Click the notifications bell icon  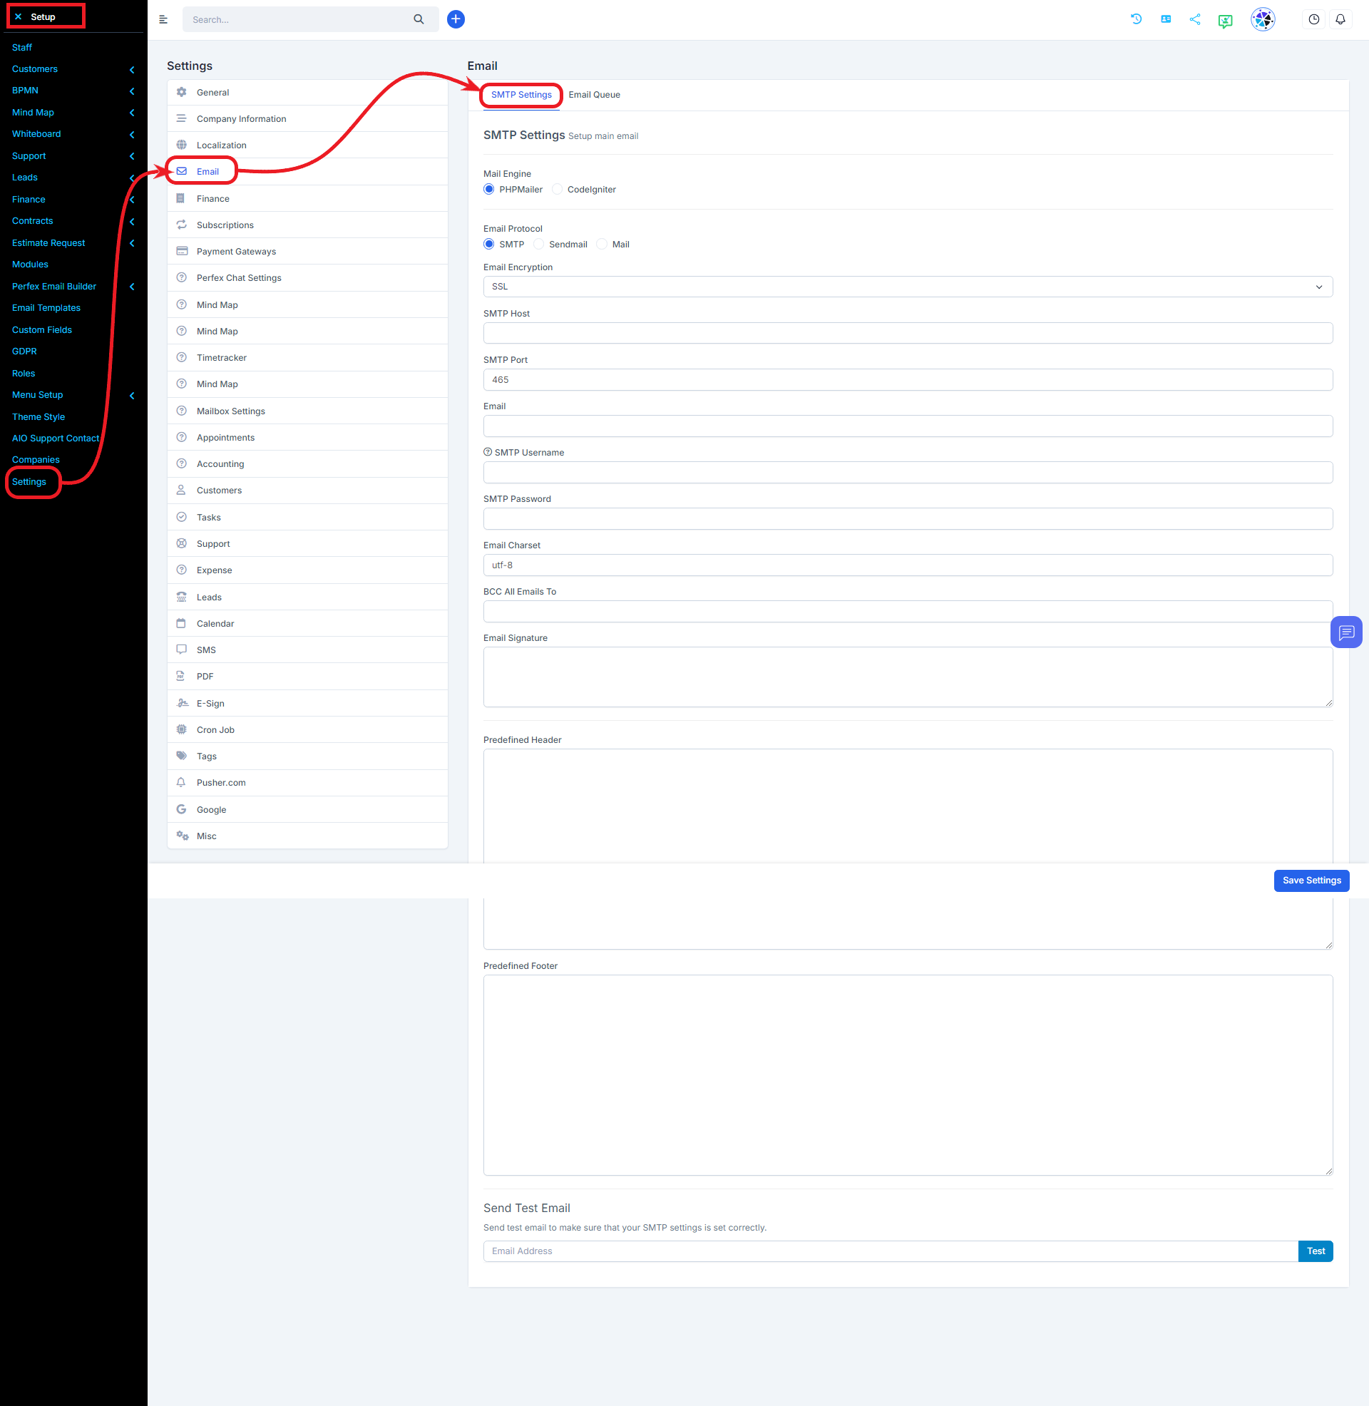click(x=1341, y=19)
